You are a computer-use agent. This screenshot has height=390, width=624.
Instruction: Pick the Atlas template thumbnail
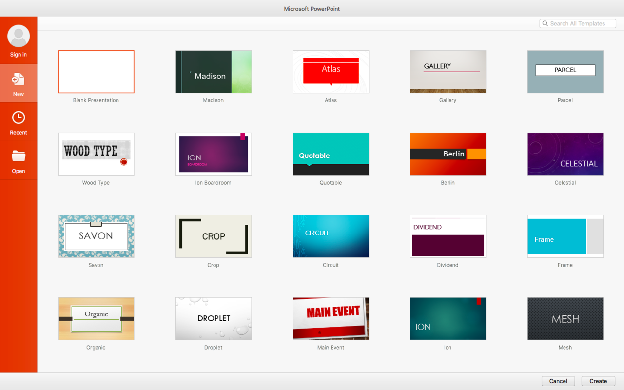click(331, 72)
